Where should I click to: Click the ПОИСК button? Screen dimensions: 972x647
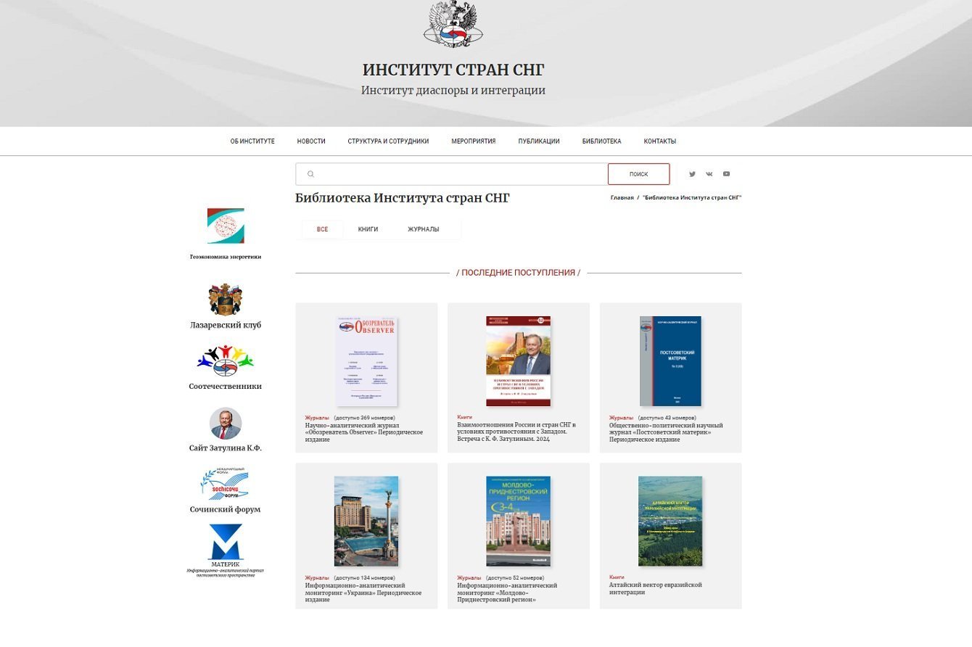pyautogui.click(x=639, y=174)
